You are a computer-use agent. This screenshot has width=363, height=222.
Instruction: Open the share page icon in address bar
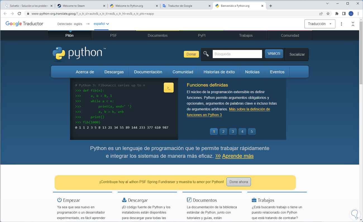pyautogui.click(x=321, y=13)
